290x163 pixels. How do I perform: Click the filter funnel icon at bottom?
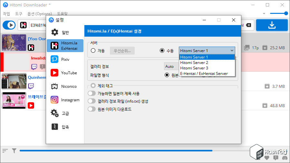point(14,151)
